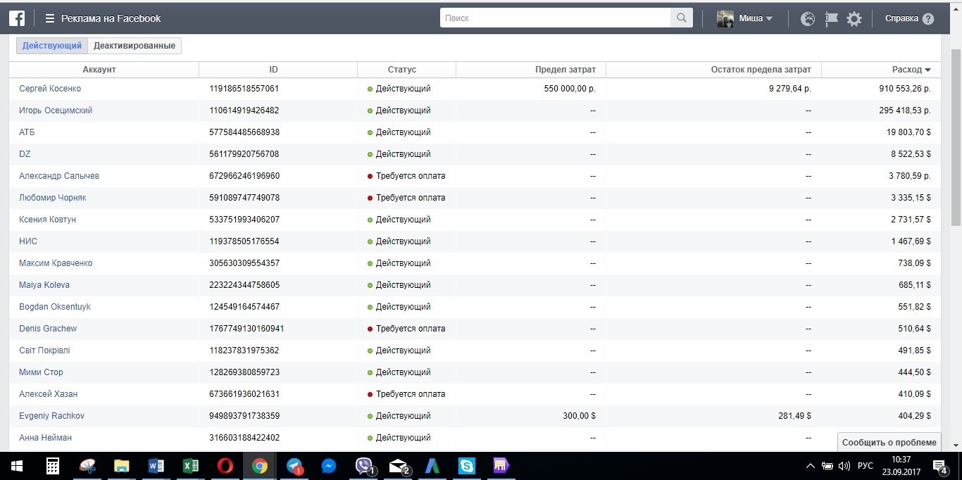Open the globe notifications icon
962x480 pixels.
808,19
